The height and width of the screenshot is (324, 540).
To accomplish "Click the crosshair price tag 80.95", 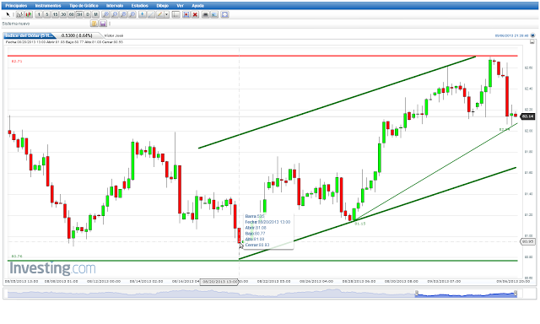I will coord(527,241).
